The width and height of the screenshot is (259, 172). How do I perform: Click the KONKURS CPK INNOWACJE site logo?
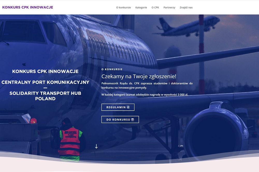click(28, 7)
